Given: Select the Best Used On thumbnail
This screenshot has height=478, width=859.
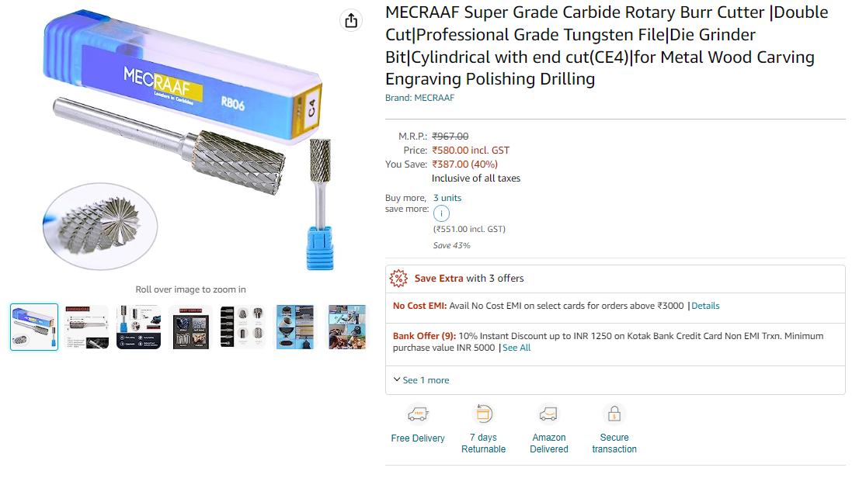Looking at the screenshot, I should (x=191, y=327).
